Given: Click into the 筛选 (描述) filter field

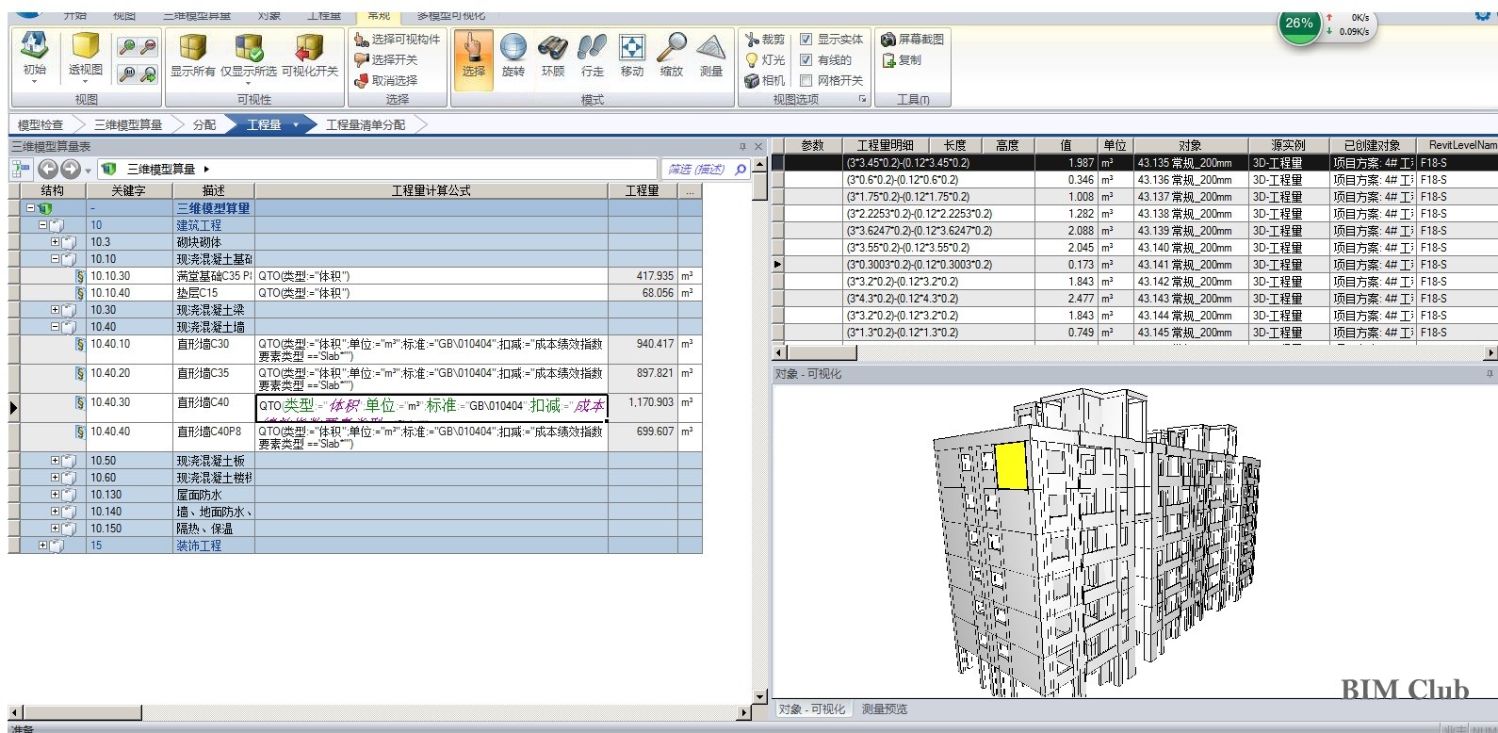Looking at the screenshot, I should click(x=695, y=170).
